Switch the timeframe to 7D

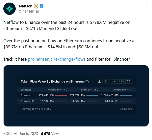click(x=129, y=82)
